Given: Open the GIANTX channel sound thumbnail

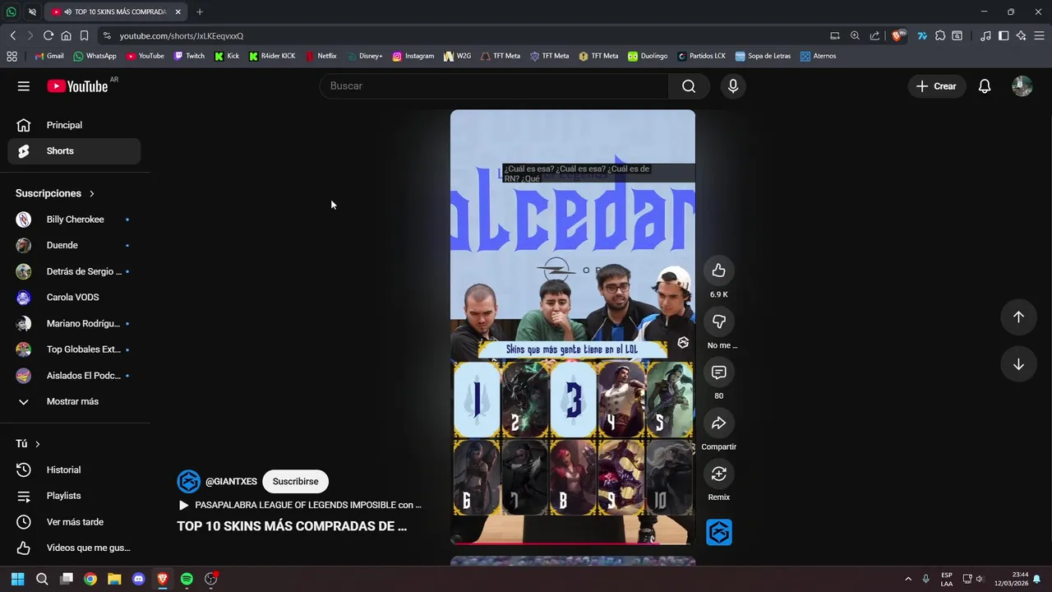Looking at the screenshot, I should pos(719,533).
